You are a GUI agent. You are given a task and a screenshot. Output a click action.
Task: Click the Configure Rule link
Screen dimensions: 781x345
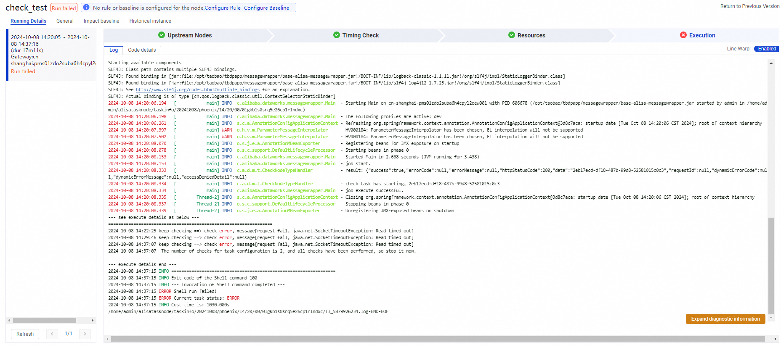tap(223, 8)
